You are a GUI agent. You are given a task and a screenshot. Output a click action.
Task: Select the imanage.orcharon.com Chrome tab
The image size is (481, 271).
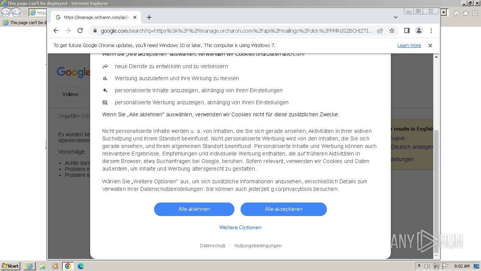96,17
